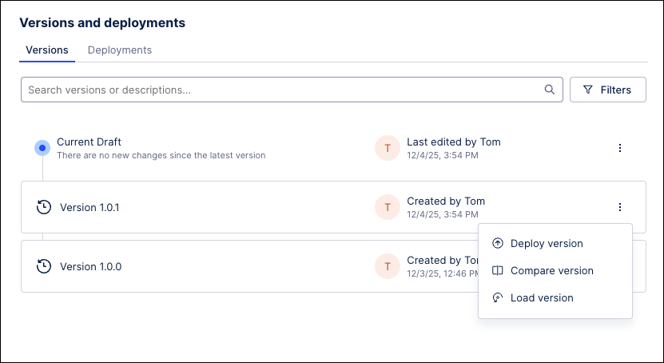Click the funnel icon in Filters
Viewport: 664px width, 363px height.
pyautogui.click(x=588, y=90)
